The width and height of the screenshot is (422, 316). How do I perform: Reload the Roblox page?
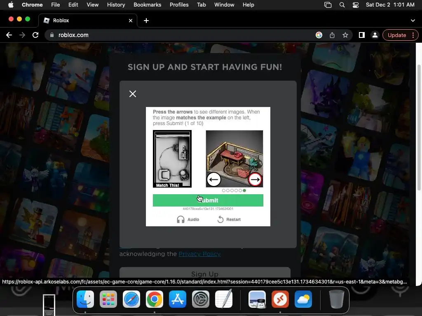pyautogui.click(x=35, y=35)
